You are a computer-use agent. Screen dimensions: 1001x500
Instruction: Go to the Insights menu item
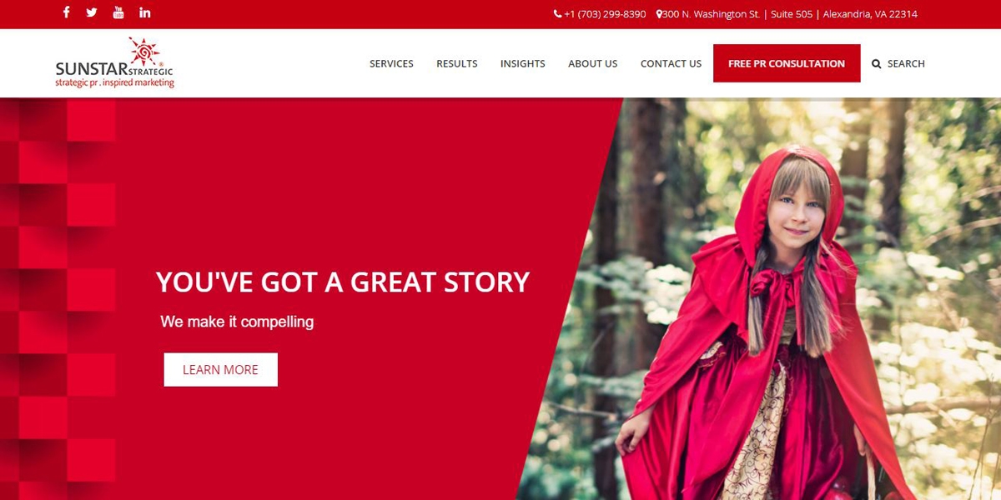(x=523, y=63)
